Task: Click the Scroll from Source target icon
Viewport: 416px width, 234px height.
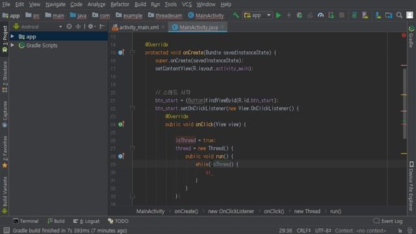Action: pyautogui.click(x=69, y=27)
